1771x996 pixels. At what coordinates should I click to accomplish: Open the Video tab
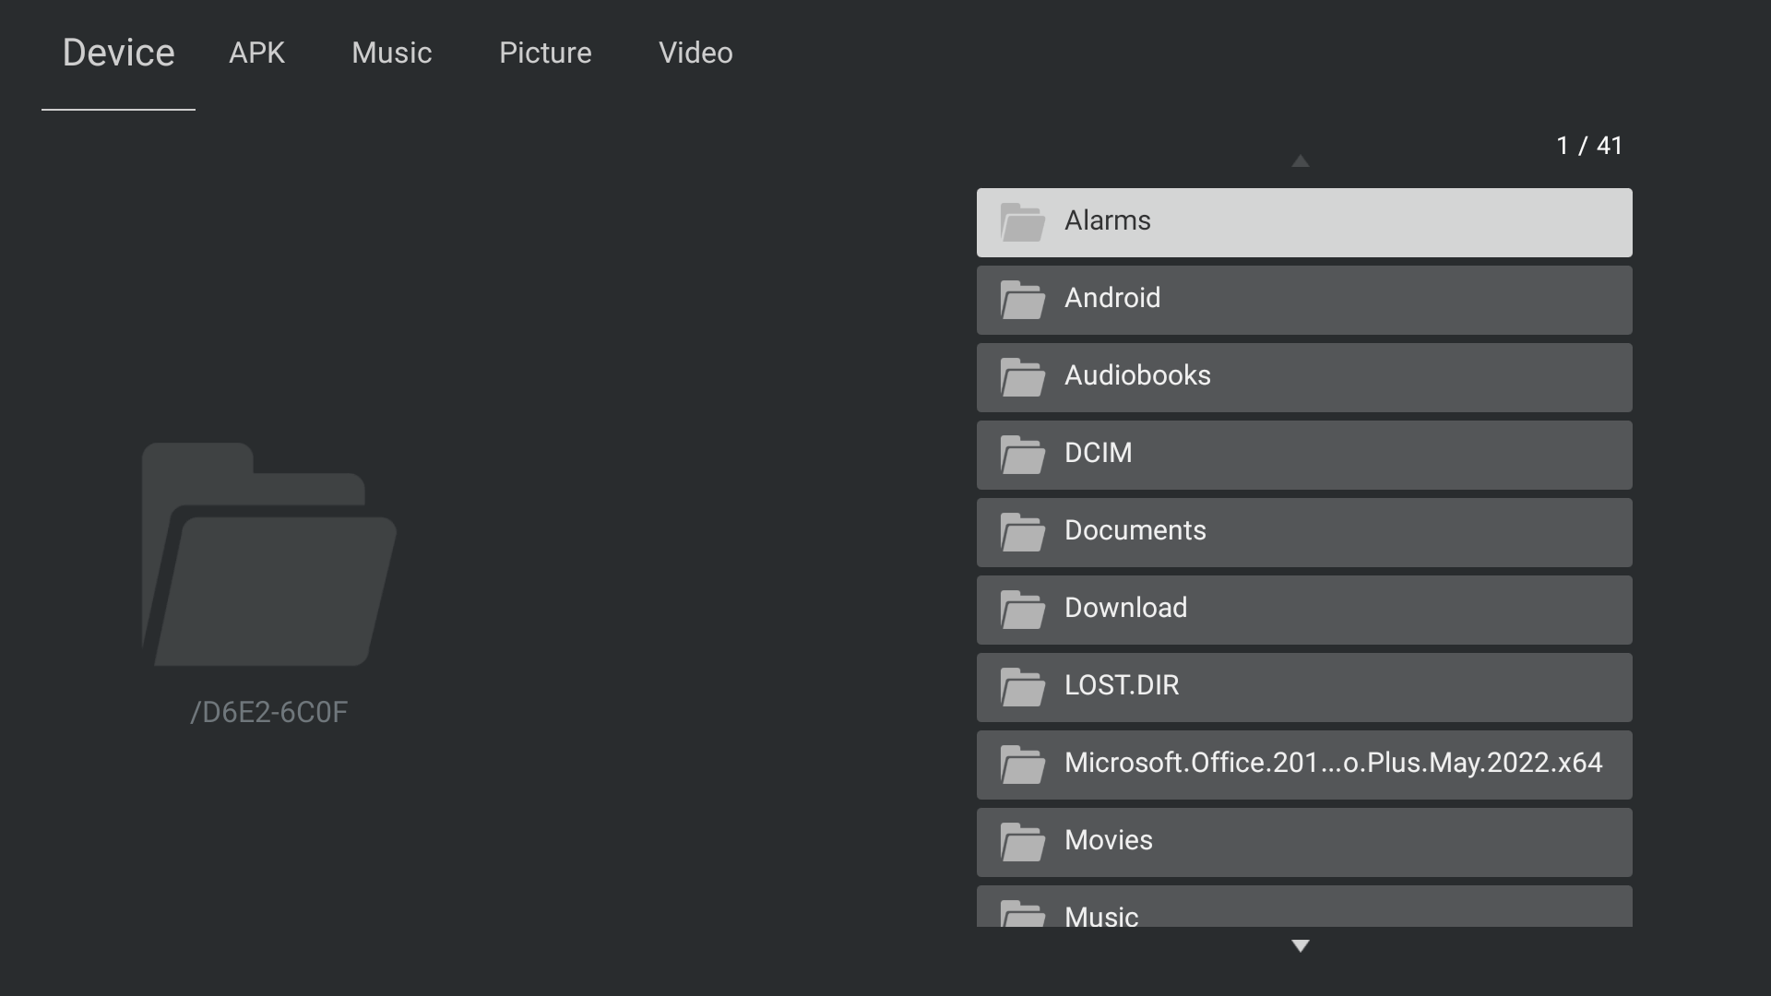pos(695,53)
